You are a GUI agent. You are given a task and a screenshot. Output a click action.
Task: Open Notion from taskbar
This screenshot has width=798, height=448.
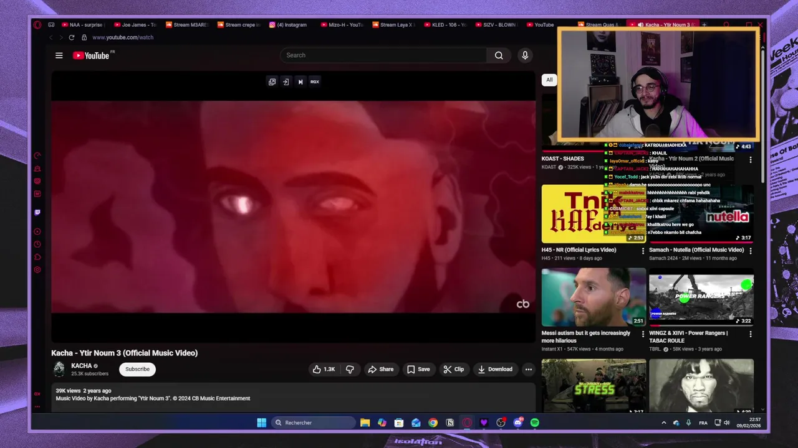coord(449,422)
